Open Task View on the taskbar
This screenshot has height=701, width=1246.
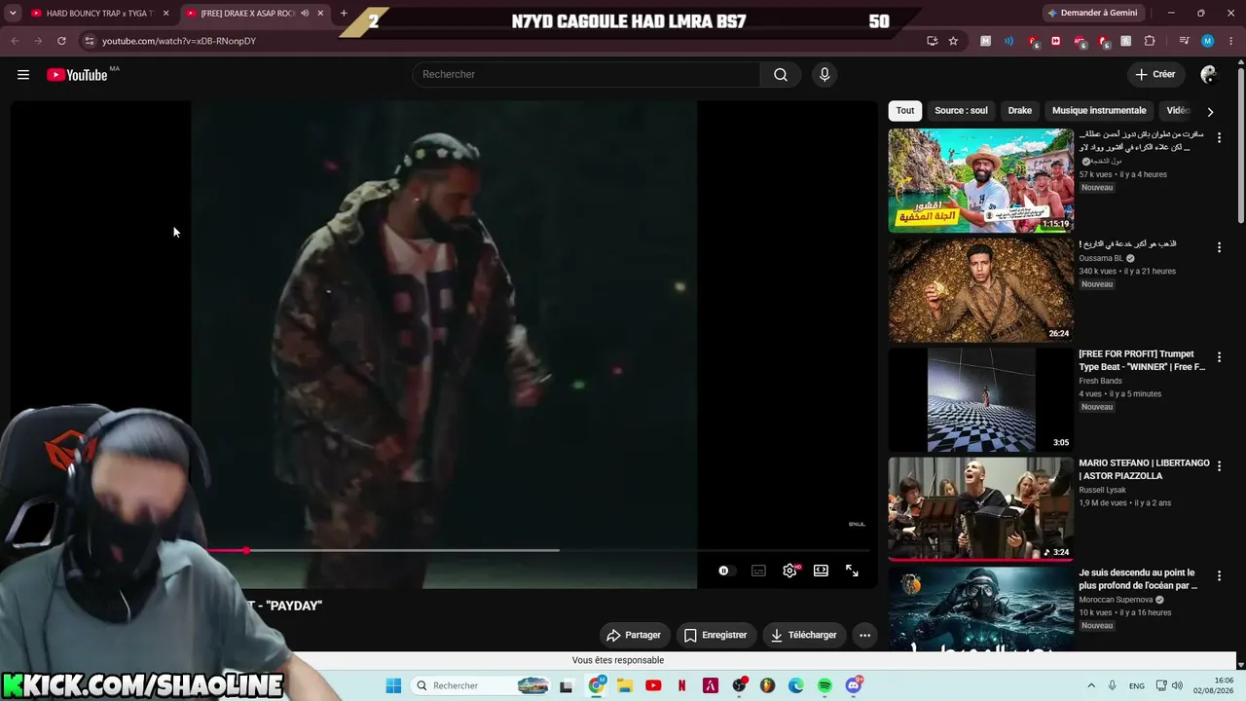click(x=567, y=685)
